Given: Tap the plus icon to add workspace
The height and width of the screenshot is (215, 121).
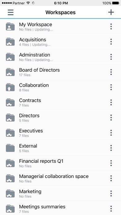Looking at the screenshot, I should pyautogui.click(x=111, y=12).
